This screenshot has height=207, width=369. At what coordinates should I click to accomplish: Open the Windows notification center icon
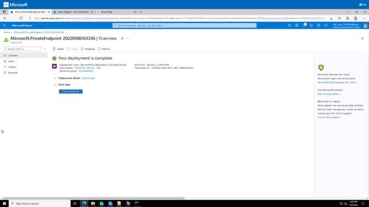tap(363, 204)
